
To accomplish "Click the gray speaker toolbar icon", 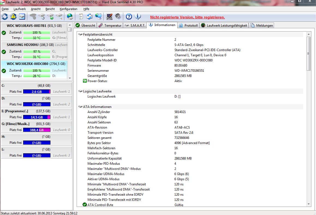I will point(118,17).
